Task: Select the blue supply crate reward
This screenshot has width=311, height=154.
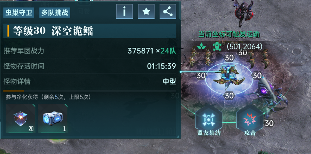Action: (53, 118)
